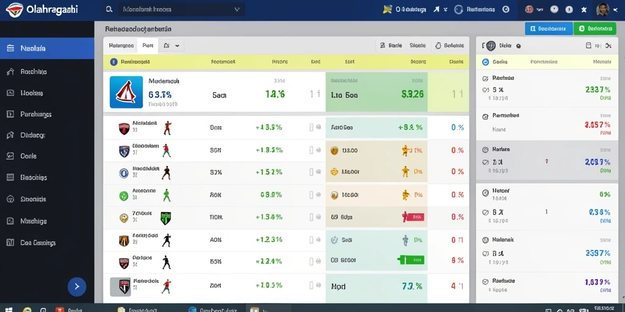Click the shield crest icon in right panel header

[491, 46]
